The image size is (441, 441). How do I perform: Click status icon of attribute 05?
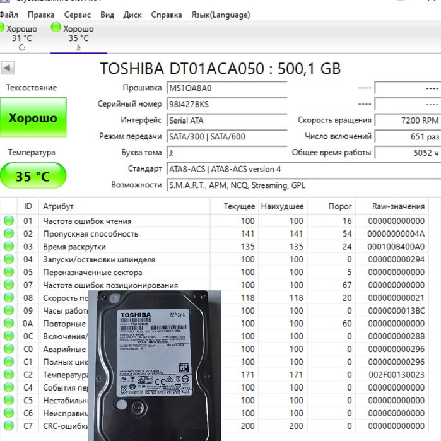click(9, 272)
